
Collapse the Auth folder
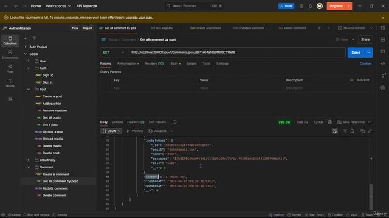point(29,68)
